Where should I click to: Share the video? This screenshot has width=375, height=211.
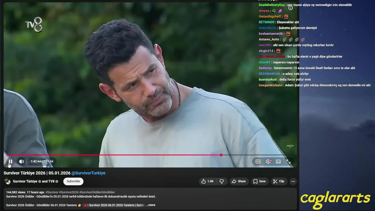click(239, 181)
